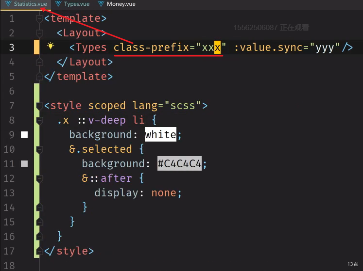The height and width of the screenshot is (271, 363).
Task: Click the :value.sync attribute
Action: tap(268, 48)
